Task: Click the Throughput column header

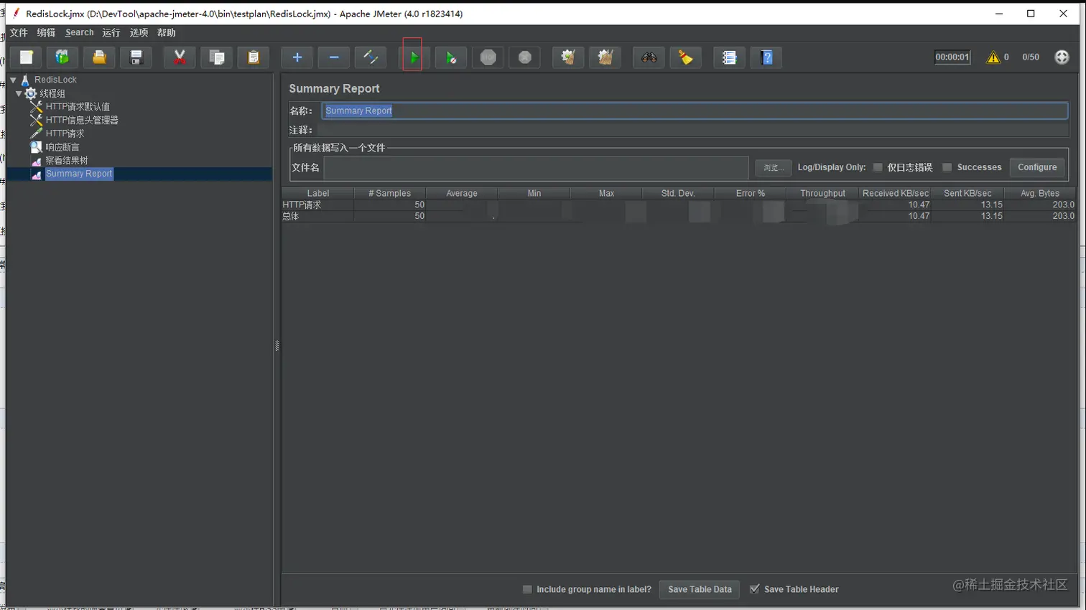Action: tap(822, 193)
